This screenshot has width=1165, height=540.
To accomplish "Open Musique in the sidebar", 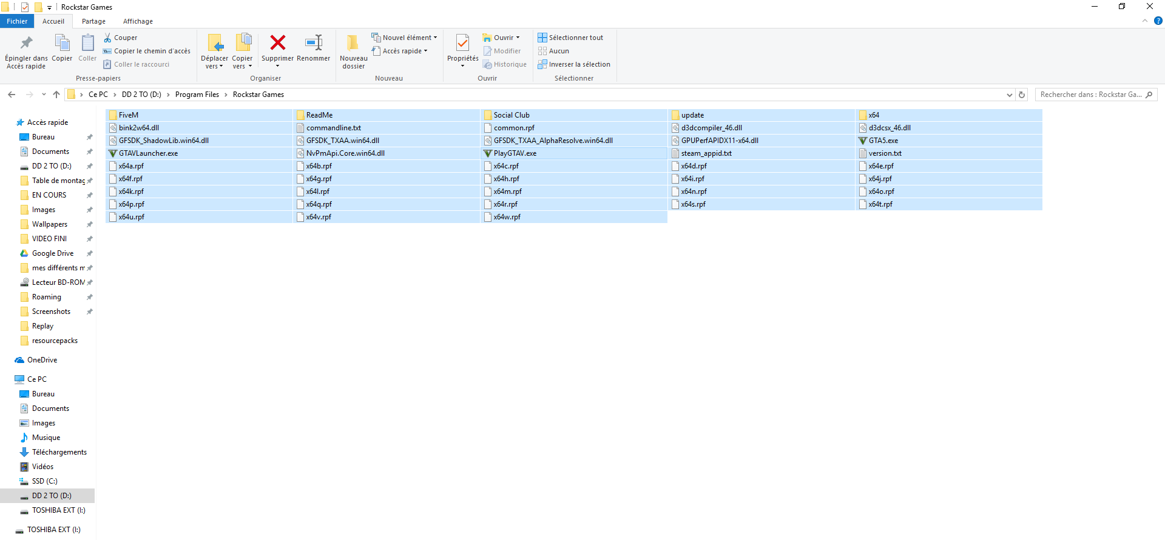I will tap(46, 438).
